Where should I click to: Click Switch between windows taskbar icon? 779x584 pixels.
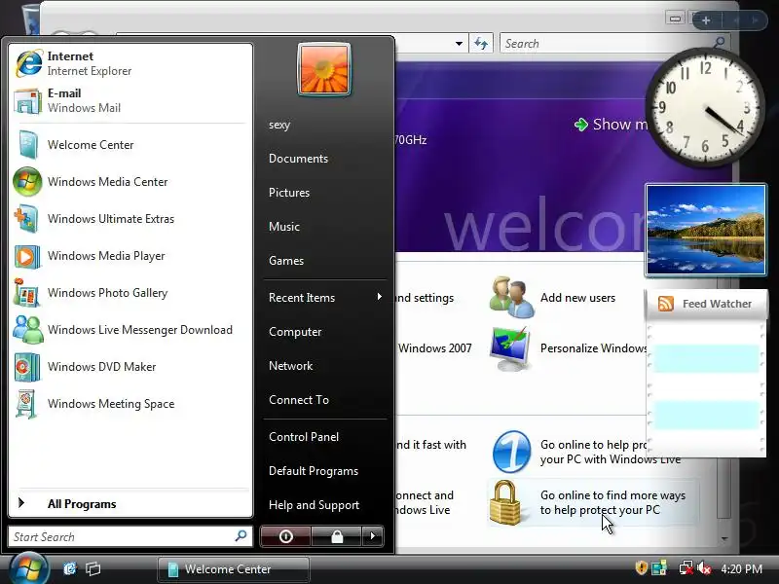click(x=93, y=568)
